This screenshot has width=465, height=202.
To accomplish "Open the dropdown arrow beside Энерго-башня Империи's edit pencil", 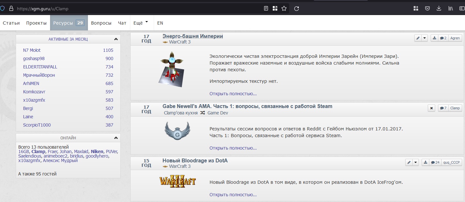I will click(425, 38).
